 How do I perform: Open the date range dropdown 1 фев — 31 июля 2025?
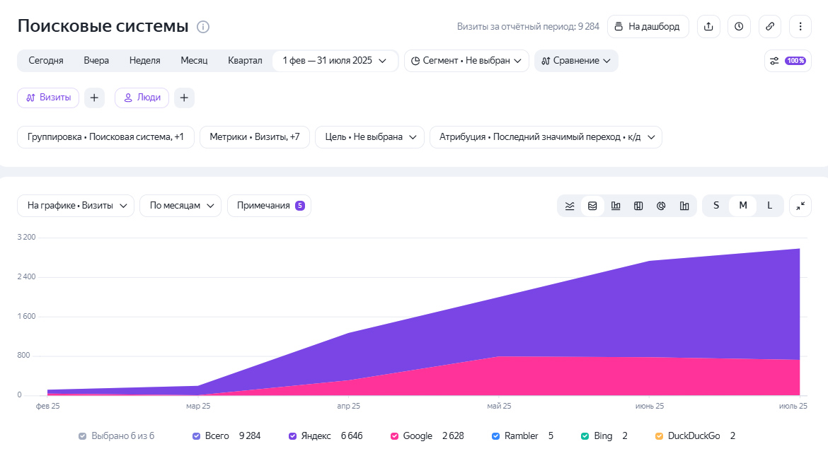tap(335, 61)
